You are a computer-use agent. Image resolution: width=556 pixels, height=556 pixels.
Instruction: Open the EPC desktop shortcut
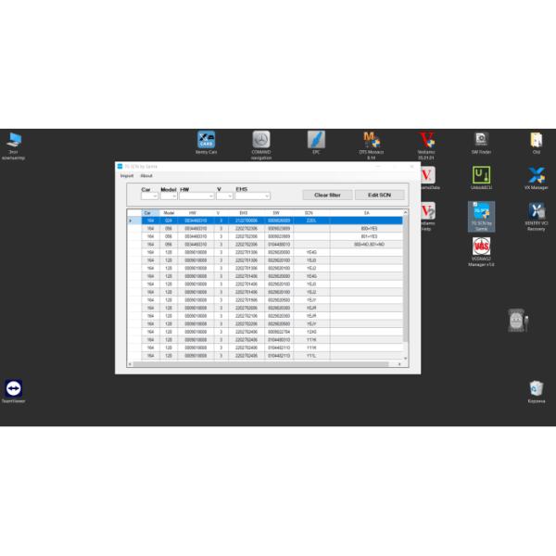[x=316, y=140]
